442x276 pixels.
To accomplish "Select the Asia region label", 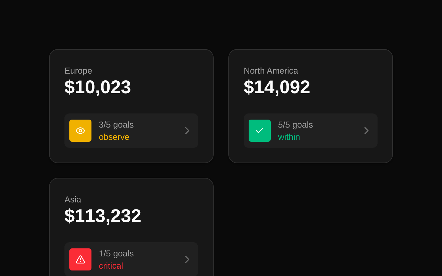I will (73, 200).
